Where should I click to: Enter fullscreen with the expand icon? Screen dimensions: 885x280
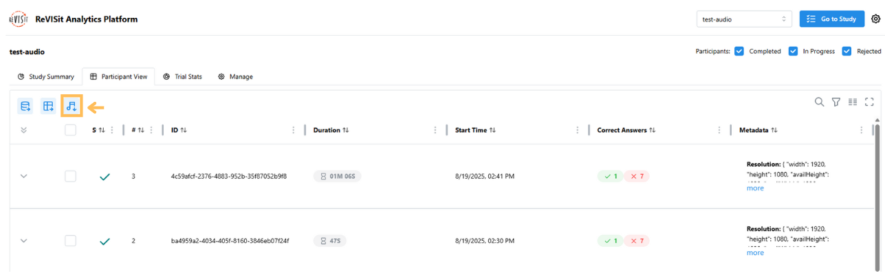869,102
